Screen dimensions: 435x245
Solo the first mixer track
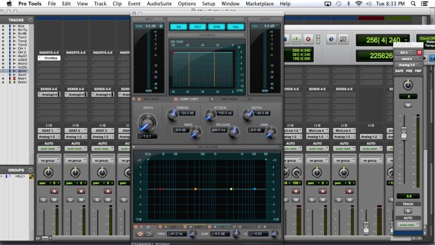[x=43, y=199]
